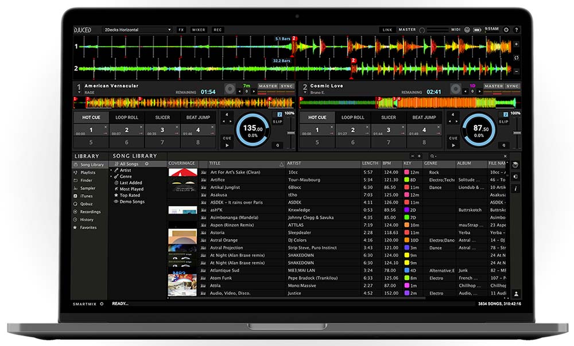Open settings gear in the top bar

(x=506, y=30)
